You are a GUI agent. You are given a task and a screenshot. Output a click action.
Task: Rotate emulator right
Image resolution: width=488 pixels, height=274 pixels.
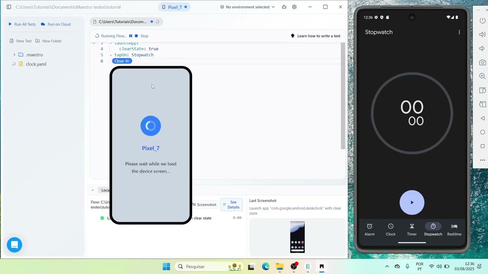pyautogui.click(x=483, y=104)
